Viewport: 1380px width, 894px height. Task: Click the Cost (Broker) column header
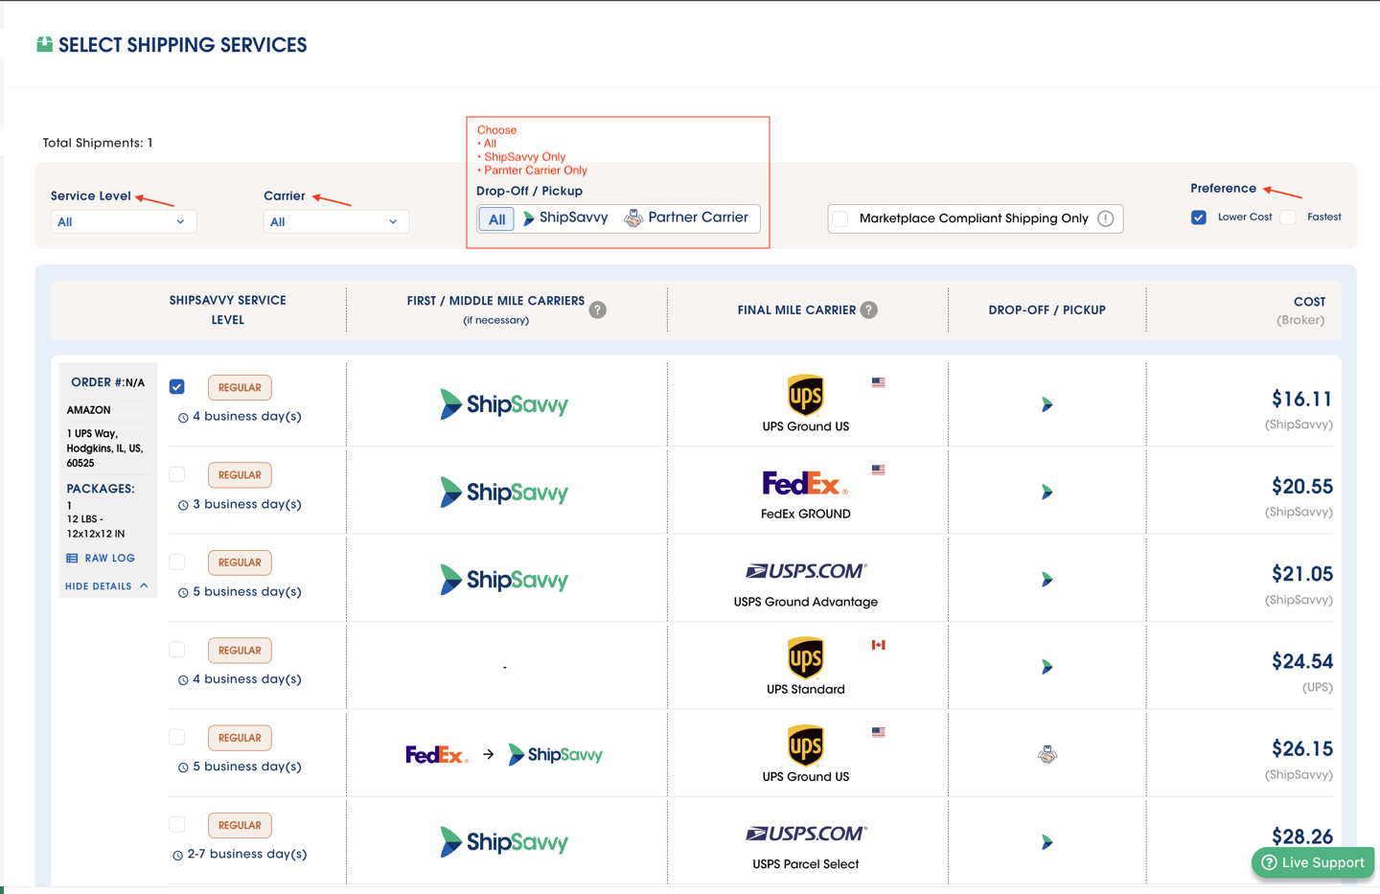[x=1301, y=310]
